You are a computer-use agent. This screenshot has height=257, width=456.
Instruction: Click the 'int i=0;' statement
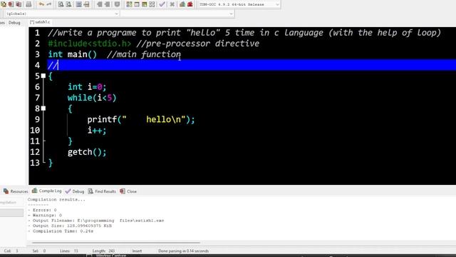[x=87, y=87]
